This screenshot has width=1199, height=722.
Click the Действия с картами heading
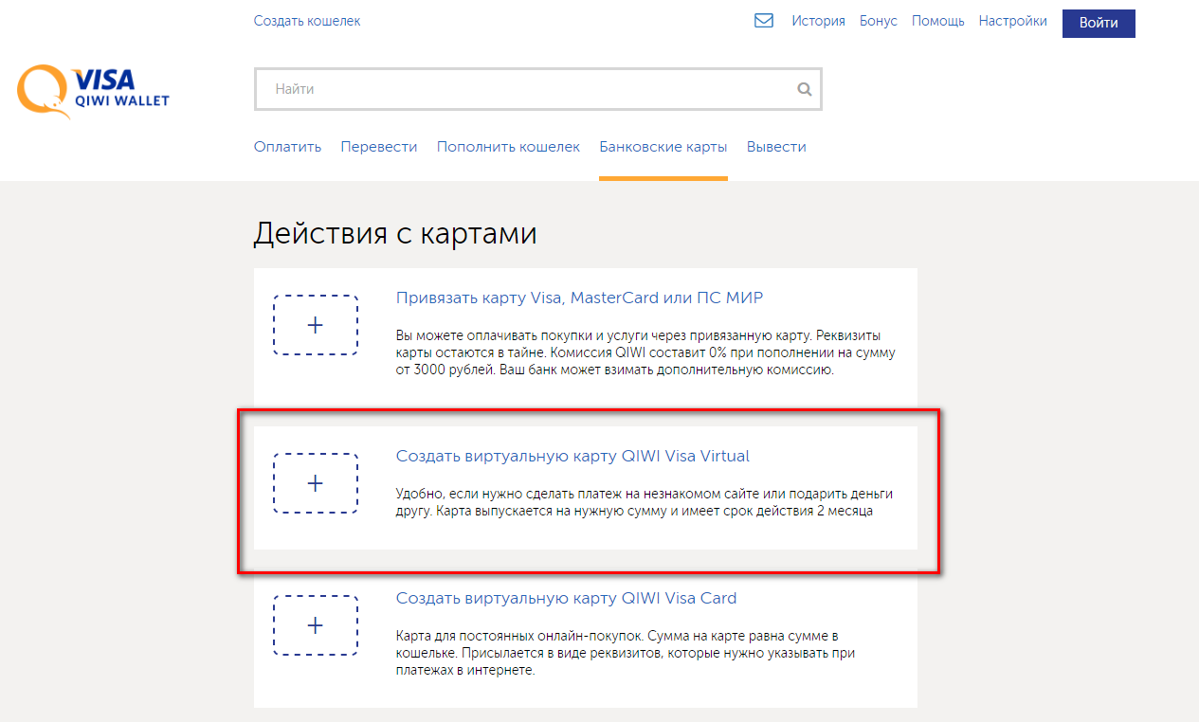tap(395, 233)
